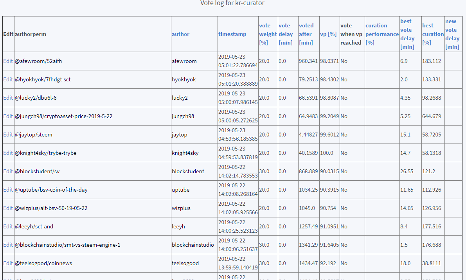Sort by voted after [min] header
The image size is (466, 280).
tap(306, 34)
